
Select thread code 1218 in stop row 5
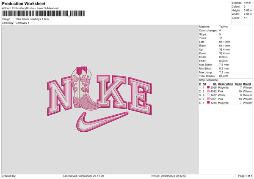[x=213, y=103]
